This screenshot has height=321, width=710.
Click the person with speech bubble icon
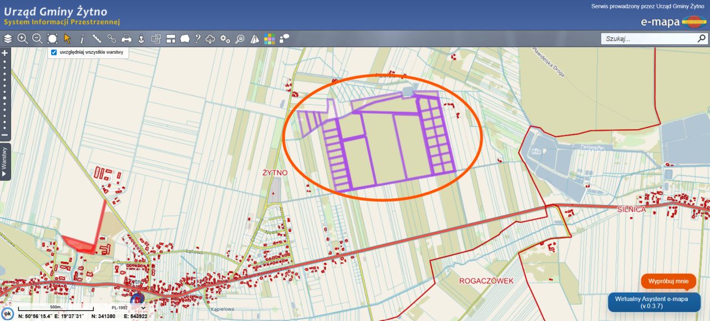(x=285, y=39)
